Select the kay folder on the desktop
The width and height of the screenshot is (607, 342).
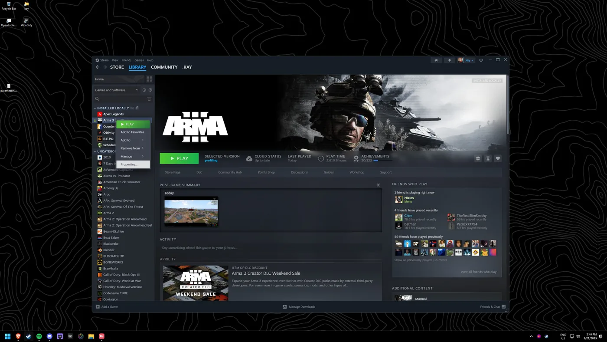pos(26,6)
